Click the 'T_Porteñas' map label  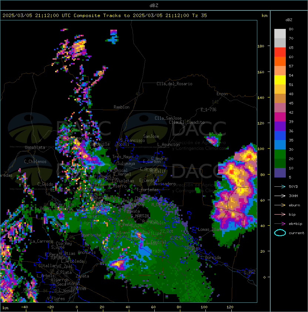147,190
